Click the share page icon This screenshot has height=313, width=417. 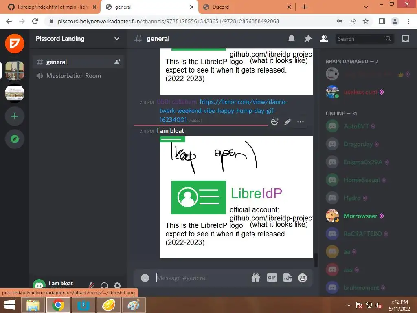point(353,21)
